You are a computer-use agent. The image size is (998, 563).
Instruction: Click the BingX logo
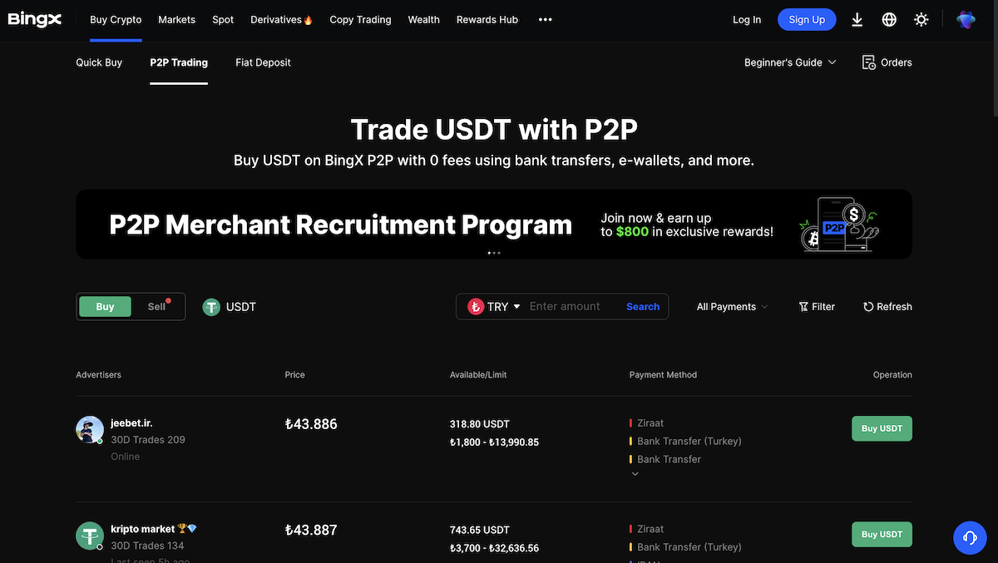click(34, 18)
